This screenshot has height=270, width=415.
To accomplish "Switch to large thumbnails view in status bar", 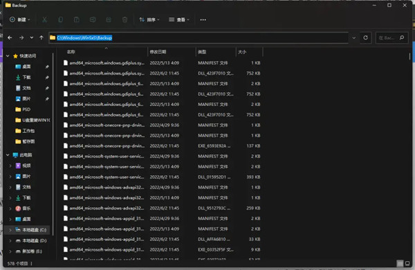I will coord(407,263).
